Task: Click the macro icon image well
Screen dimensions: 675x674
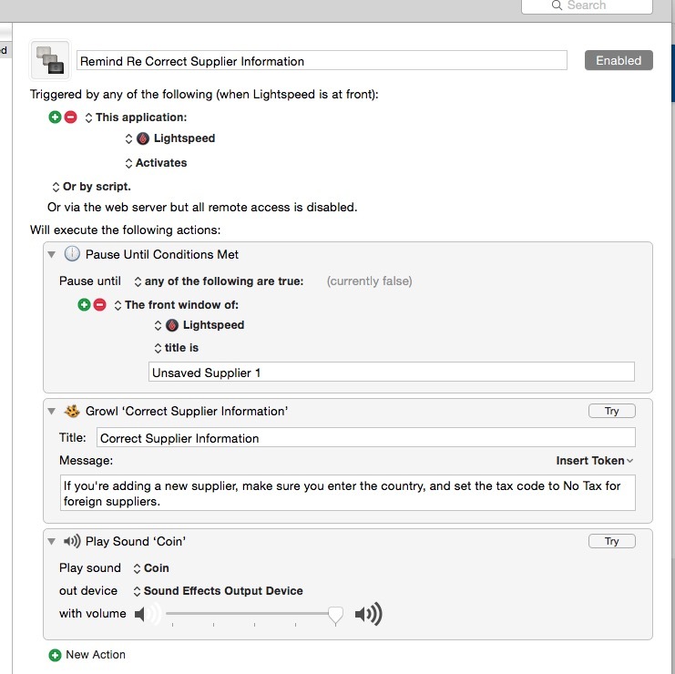Action: pos(50,60)
